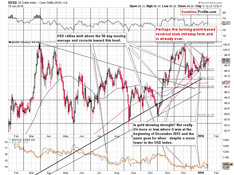Screen dimensions: 234x175
Task: Select the "US Dollar Index - Cash Settle (EOD)" title text
Action: 40,3
